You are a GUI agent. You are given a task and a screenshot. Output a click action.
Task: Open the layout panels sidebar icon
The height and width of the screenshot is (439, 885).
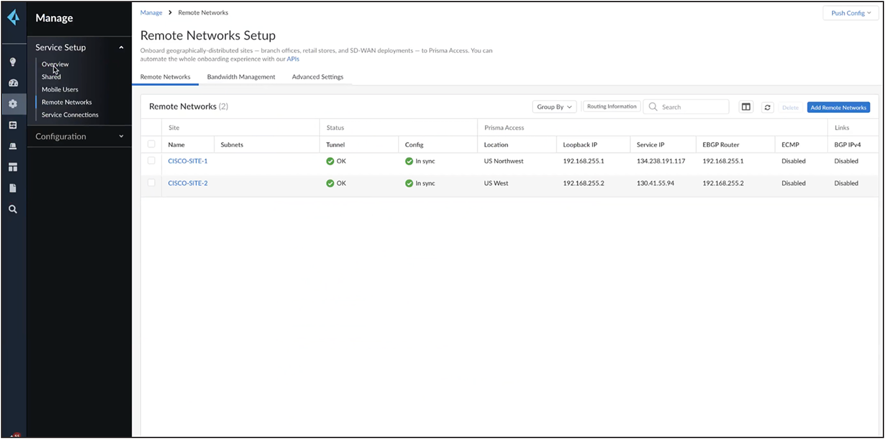pos(13,167)
